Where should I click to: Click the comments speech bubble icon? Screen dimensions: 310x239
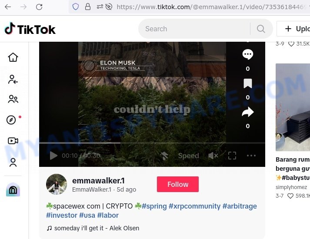tap(248, 54)
